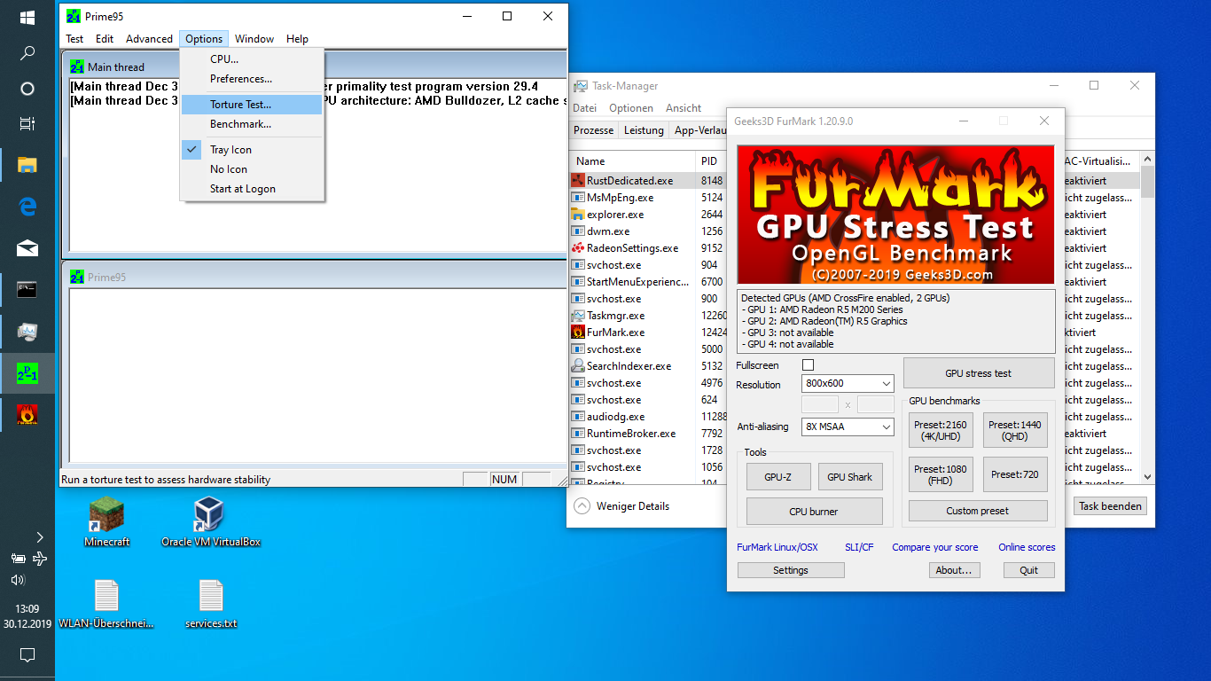1211x681 pixels.
Task: Click Prime95 title bar app icon
Action: pyautogui.click(x=74, y=16)
